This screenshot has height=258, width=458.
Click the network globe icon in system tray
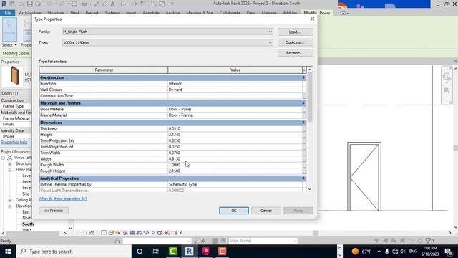[x=395, y=252]
